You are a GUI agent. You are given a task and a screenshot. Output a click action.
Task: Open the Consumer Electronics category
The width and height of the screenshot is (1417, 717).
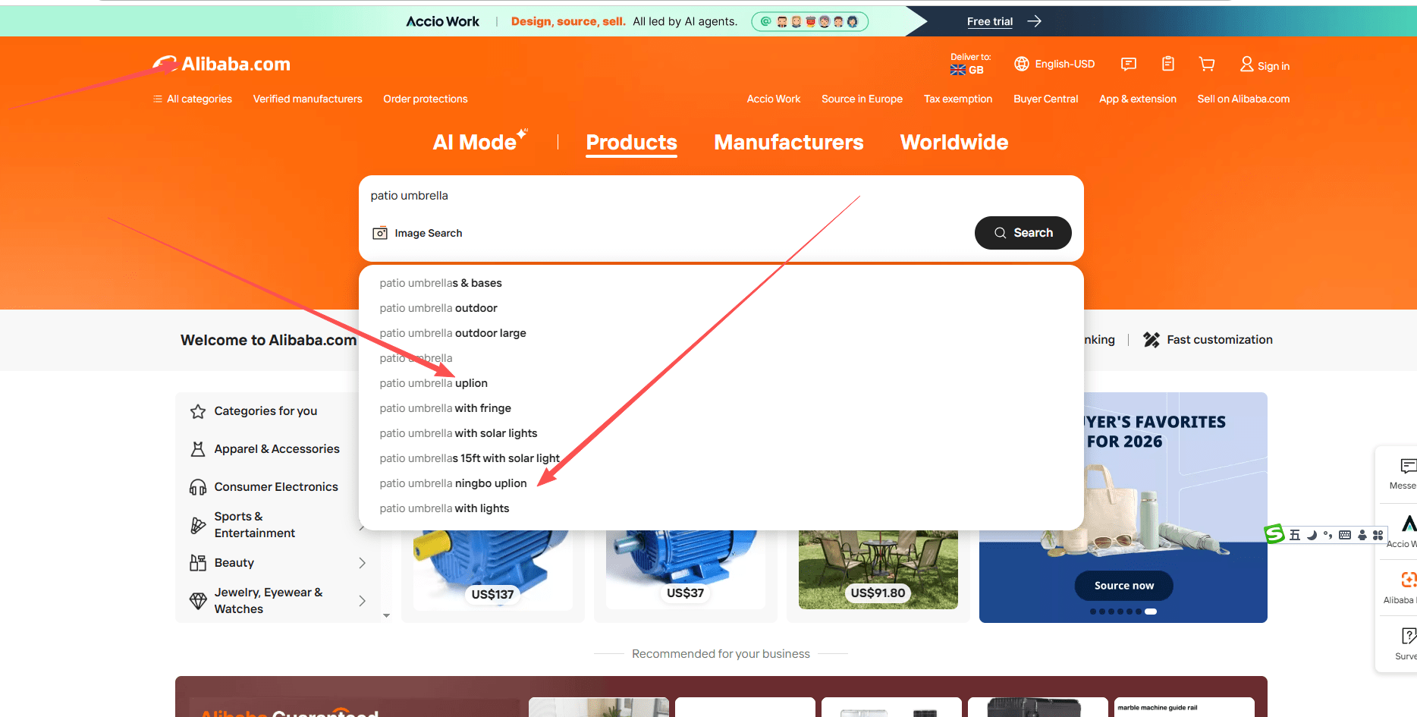[276, 487]
